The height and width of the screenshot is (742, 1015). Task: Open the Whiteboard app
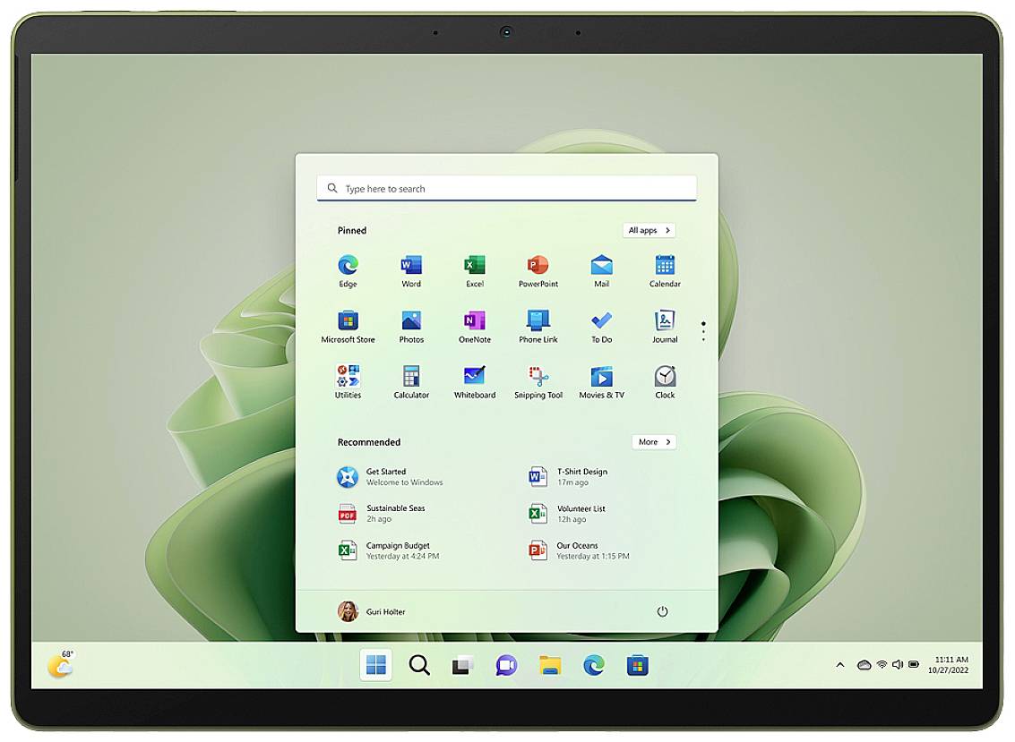click(474, 376)
